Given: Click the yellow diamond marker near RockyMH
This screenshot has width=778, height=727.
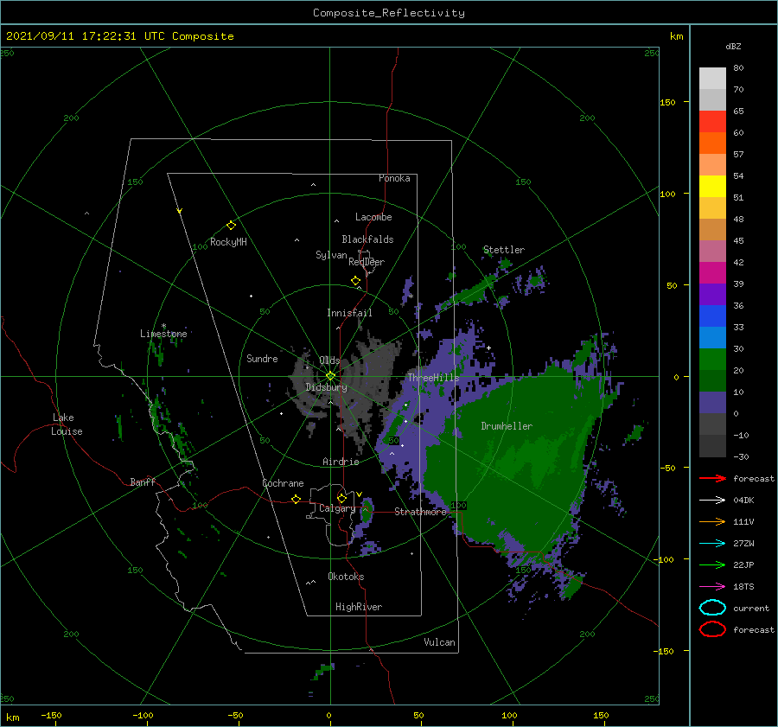Looking at the screenshot, I should (x=231, y=226).
